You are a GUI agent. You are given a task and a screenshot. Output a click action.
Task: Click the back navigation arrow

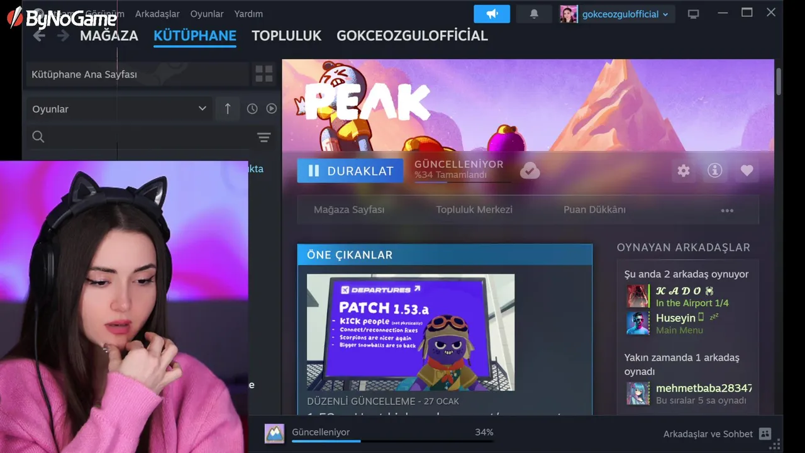39,36
